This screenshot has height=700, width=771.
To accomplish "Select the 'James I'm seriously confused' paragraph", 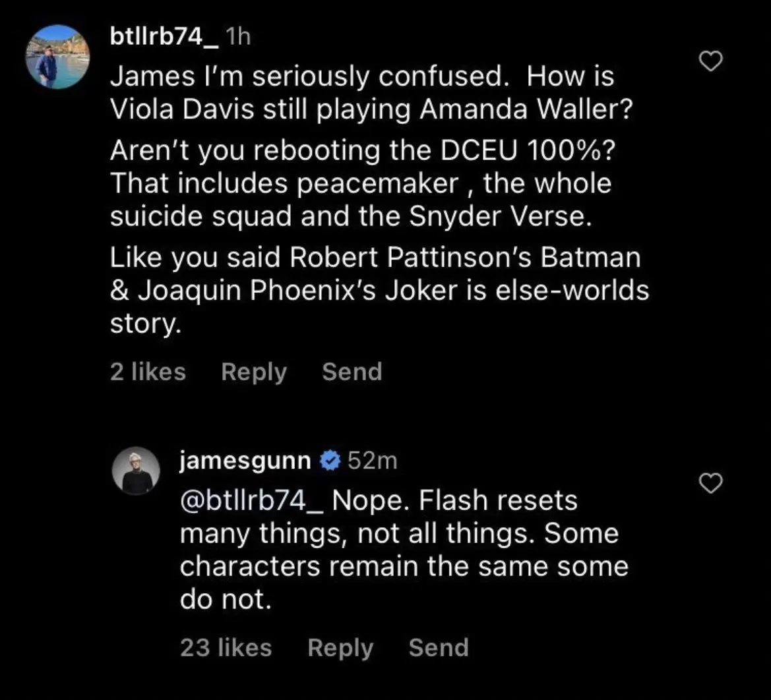I will tap(370, 93).
